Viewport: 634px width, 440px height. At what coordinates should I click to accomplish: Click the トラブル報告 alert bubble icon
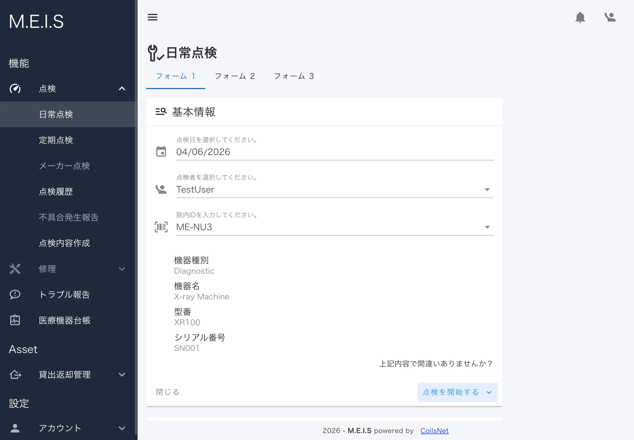point(15,294)
